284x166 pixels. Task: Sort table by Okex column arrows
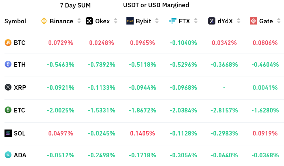116,21
